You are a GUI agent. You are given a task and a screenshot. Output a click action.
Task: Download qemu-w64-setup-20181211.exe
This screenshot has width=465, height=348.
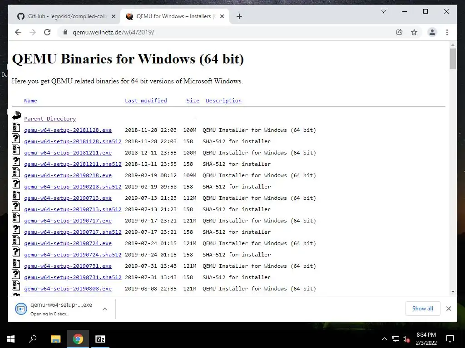[68, 153]
